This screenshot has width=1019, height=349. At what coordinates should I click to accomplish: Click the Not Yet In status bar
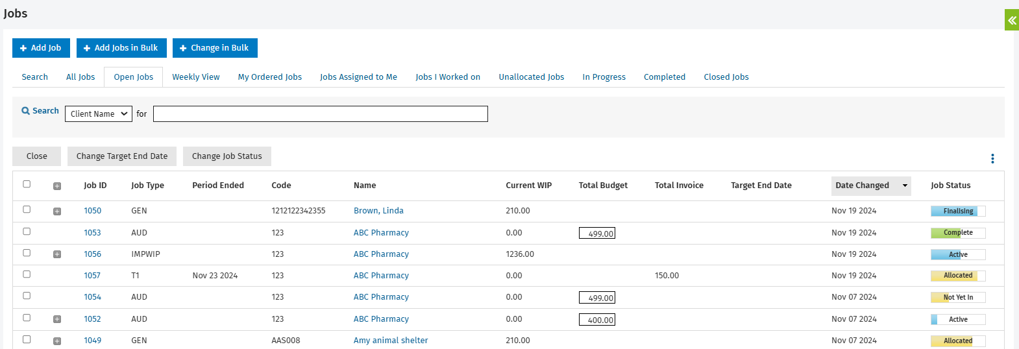958,297
